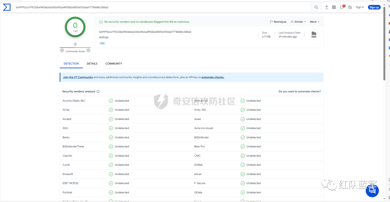Open the apps grid icon
This screenshot has height=202, width=390.
pyautogui.click(x=334, y=7)
